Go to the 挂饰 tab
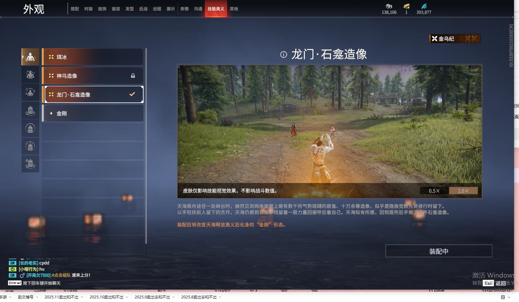The width and height of the screenshot is (519, 302). pyautogui.click(x=102, y=9)
